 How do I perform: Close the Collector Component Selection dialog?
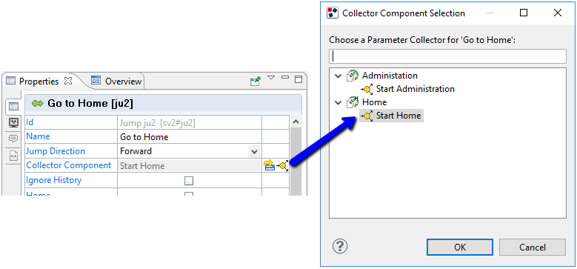point(558,13)
